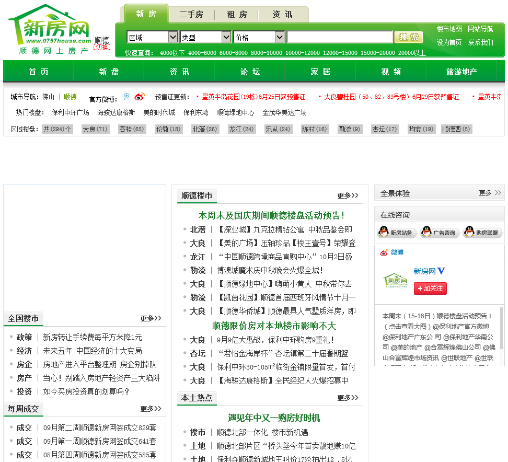This screenshot has width=508, height=462.
Task: Switch to the 资讯 search tab
Action: coord(282,15)
